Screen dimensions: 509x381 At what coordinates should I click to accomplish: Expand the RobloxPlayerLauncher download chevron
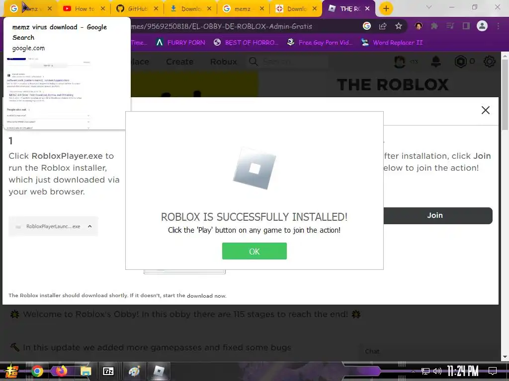click(90, 226)
